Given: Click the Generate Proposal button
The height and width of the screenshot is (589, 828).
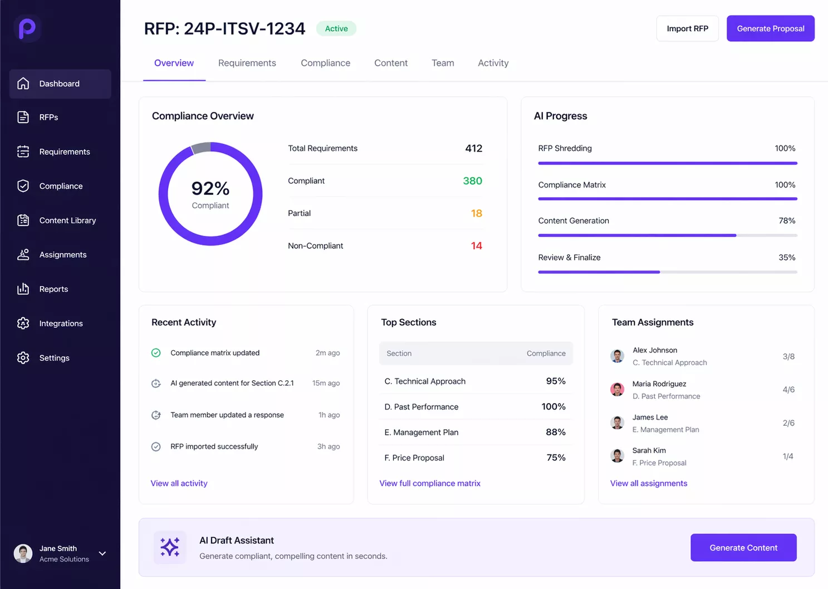Looking at the screenshot, I should 771,28.
